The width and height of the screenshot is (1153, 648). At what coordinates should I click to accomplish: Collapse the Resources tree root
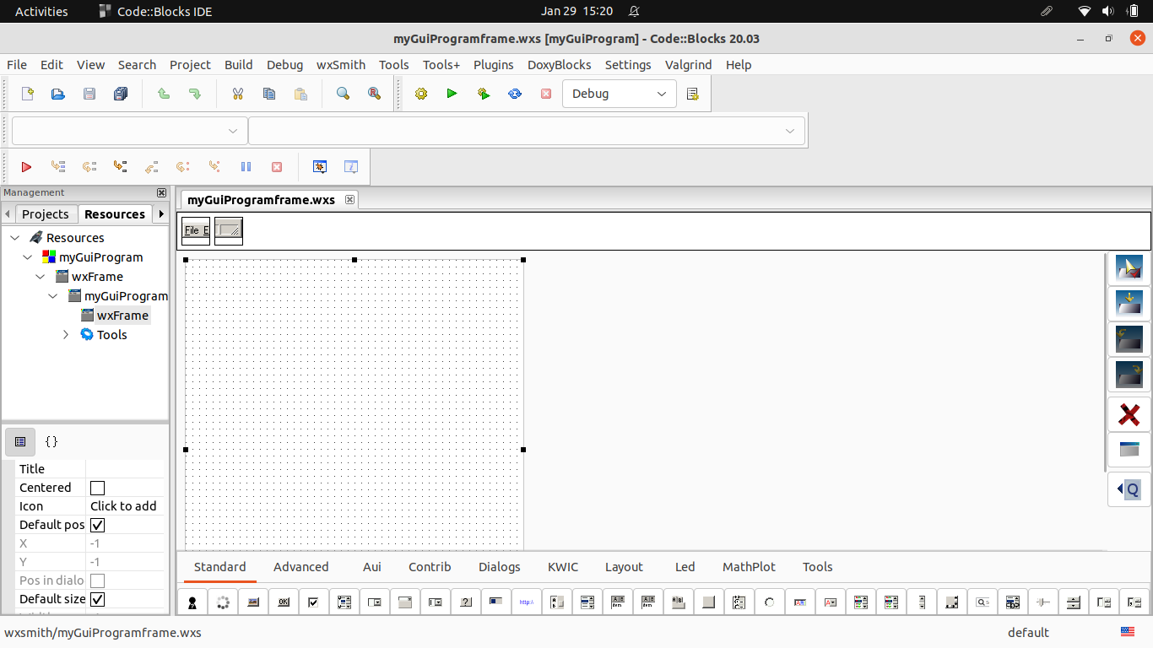[15, 238]
